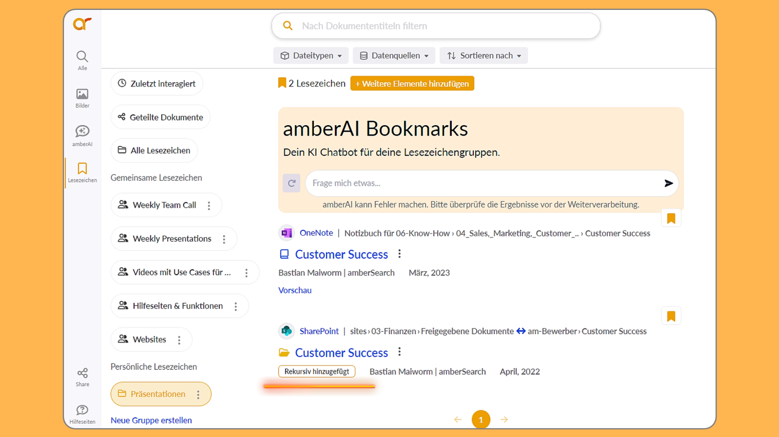Select the Lesezeichen bookmarks sidebar item
The image size is (779, 437).
click(x=82, y=172)
